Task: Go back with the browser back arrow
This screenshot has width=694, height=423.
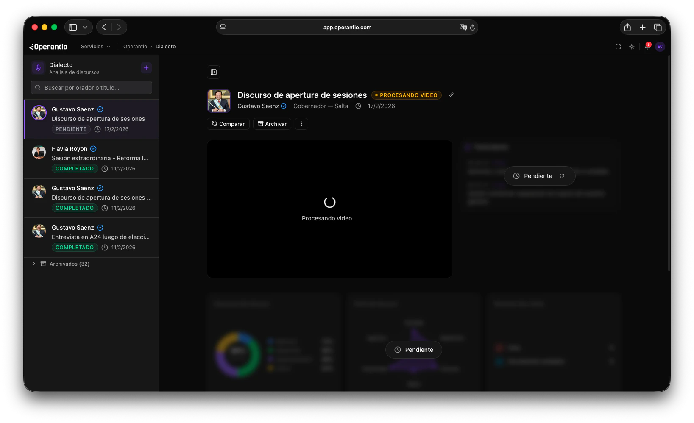Action: tap(104, 27)
